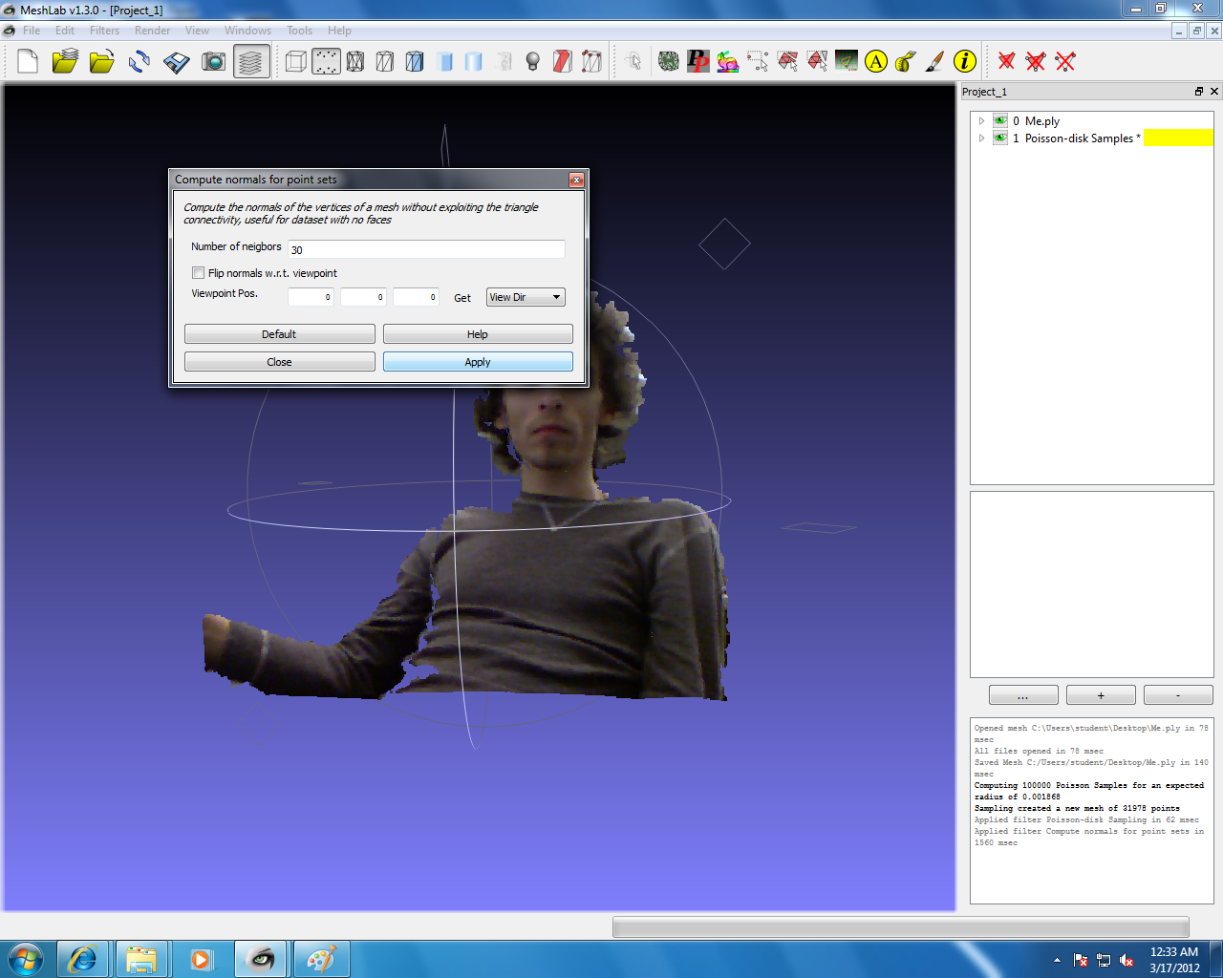Select the measuring tape tool
This screenshot has width=1223, height=978.
click(906, 62)
